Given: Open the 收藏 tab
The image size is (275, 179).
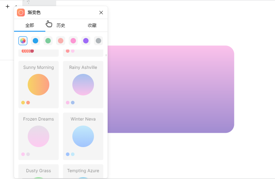Looking at the screenshot, I should pos(92,25).
